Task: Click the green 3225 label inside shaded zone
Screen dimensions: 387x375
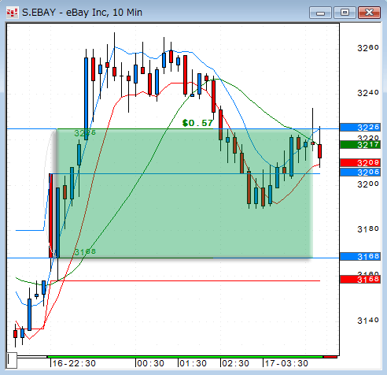Action: 85,133
